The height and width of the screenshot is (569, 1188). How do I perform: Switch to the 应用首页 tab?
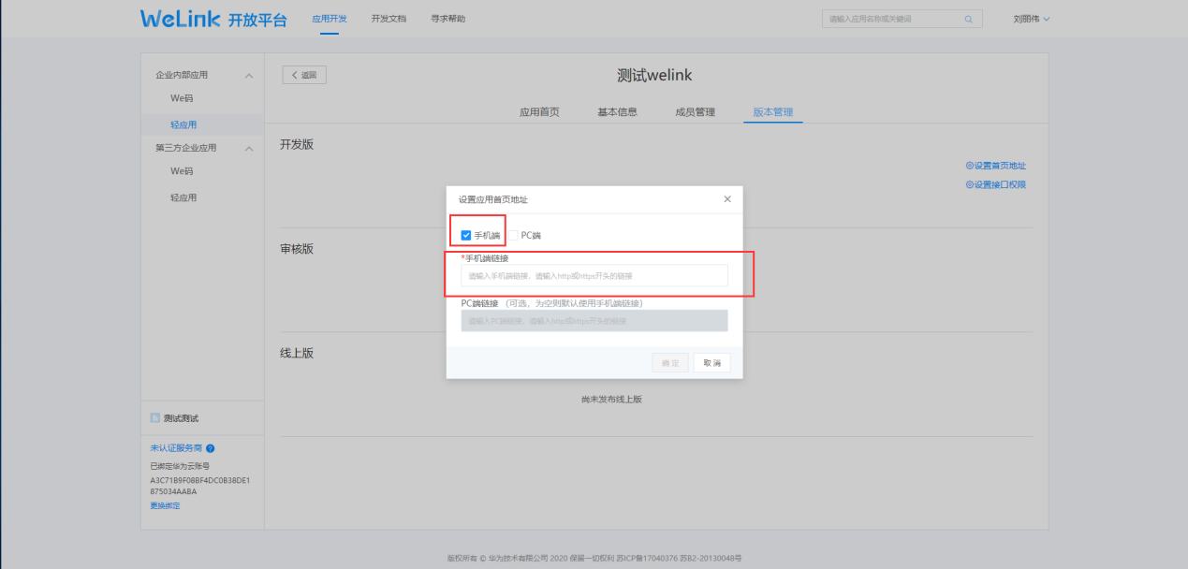539,112
